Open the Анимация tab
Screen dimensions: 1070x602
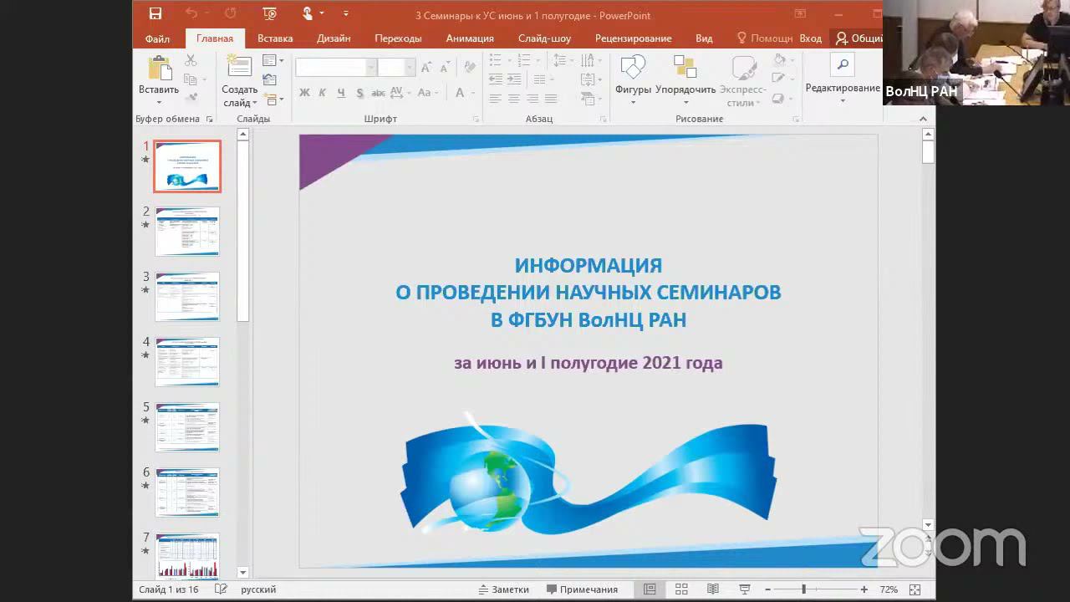coord(470,38)
